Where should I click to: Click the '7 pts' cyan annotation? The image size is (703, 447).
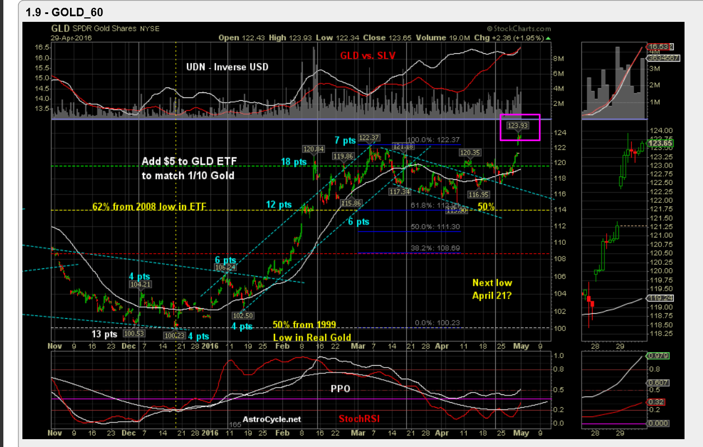344,139
